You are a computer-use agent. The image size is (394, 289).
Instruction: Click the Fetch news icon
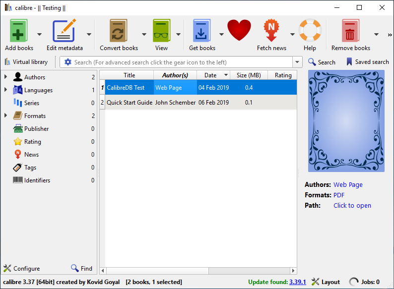pyautogui.click(x=271, y=30)
